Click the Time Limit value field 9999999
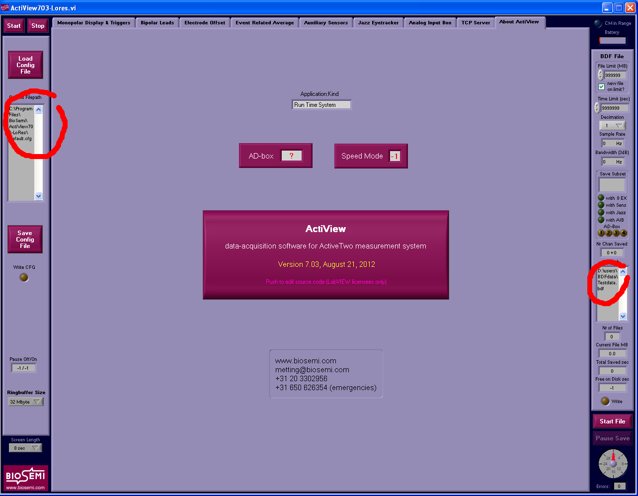 615,108
